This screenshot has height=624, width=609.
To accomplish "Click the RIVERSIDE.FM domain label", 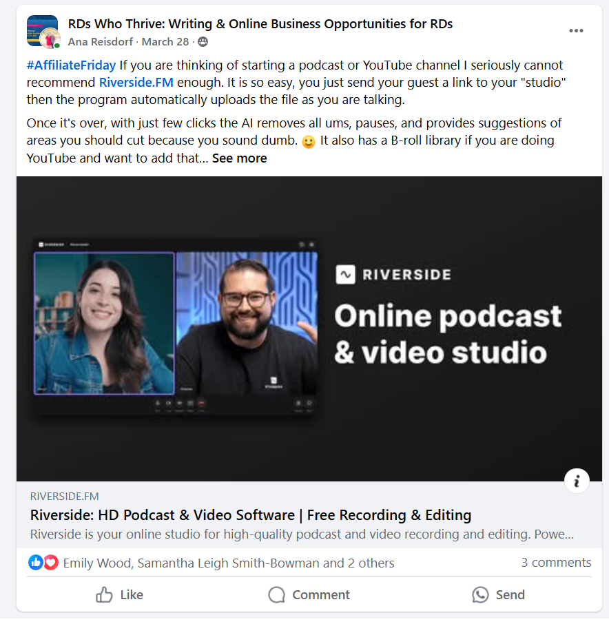I will [x=65, y=497].
